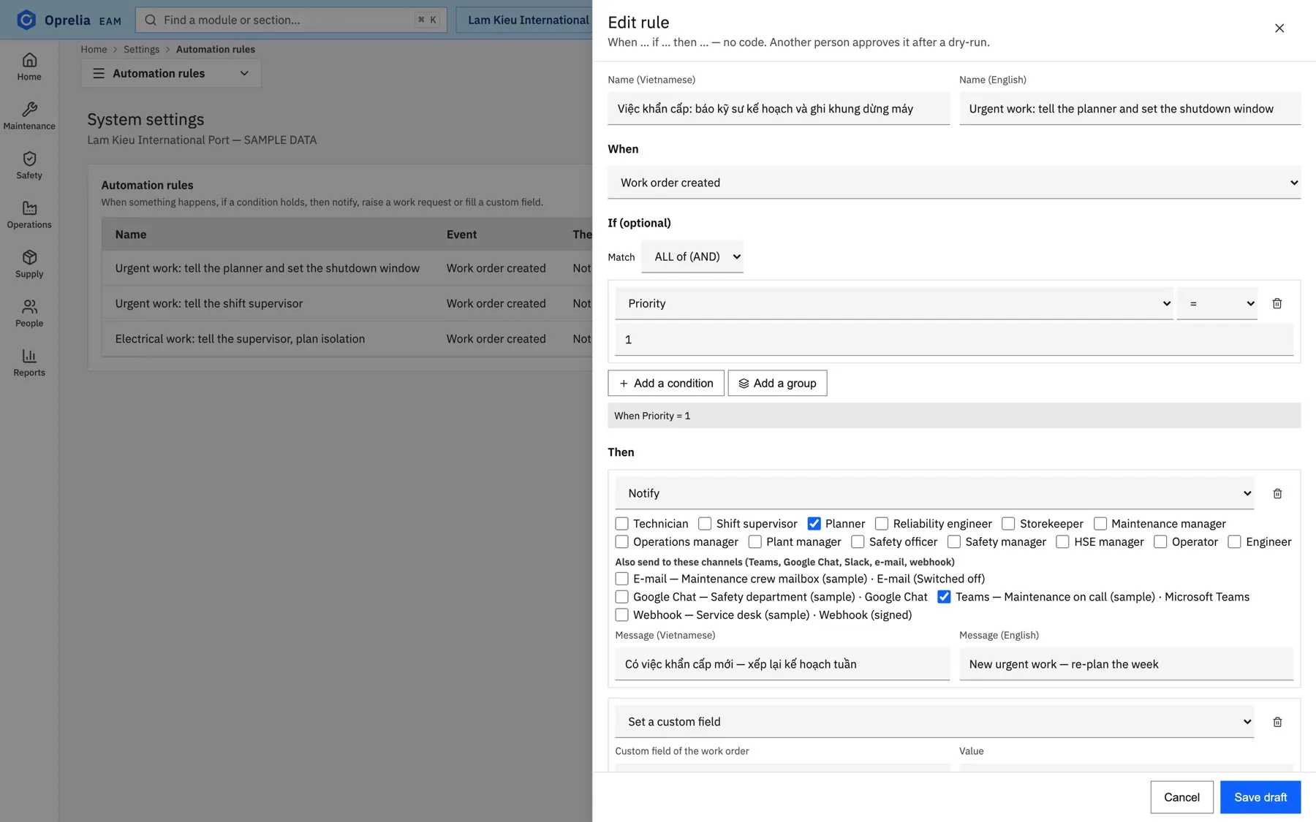The height and width of the screenshot is (822, 1316).
Task: Open the Set a custom field dropdown
Action: click(934, 722)
